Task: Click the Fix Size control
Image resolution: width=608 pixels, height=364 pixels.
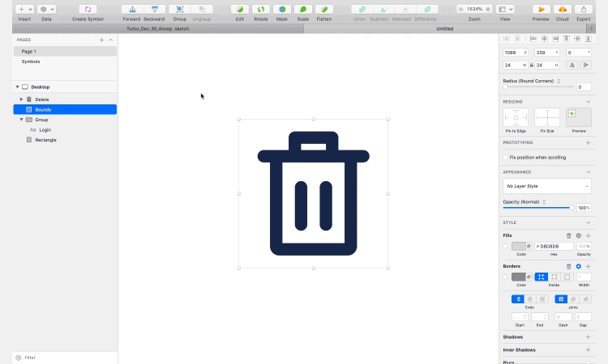Action: pos(547,117)
